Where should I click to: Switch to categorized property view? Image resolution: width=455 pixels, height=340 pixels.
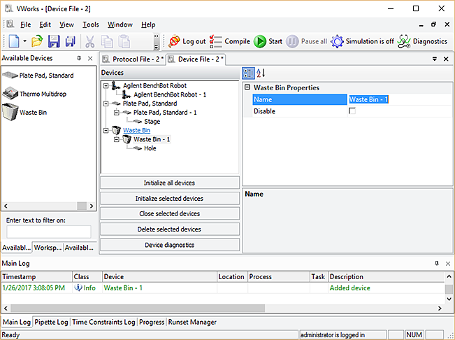tap(248, 73)
